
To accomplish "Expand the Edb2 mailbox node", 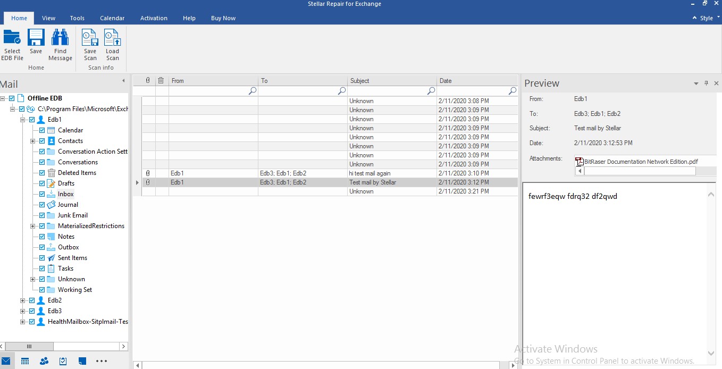I will tap(23, 300).
